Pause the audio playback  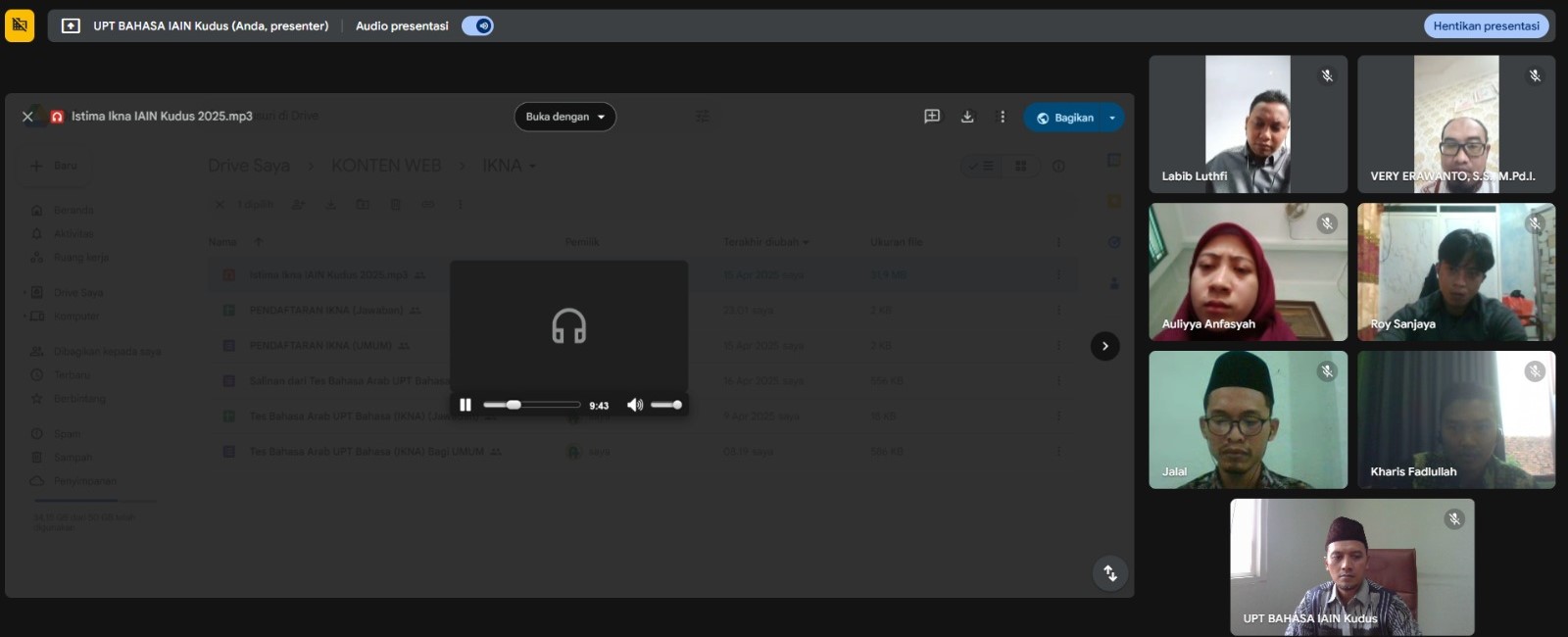(465, 405)
